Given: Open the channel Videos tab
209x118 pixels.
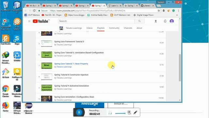Looking at the screenshot, I should click(89, 28).
